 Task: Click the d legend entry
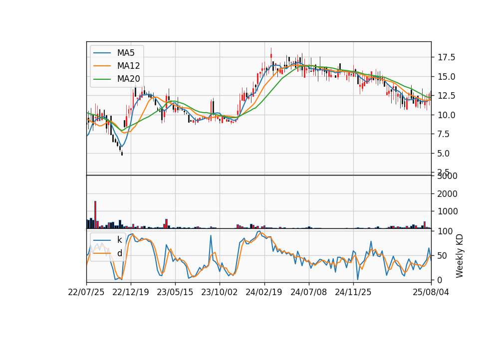119,253
